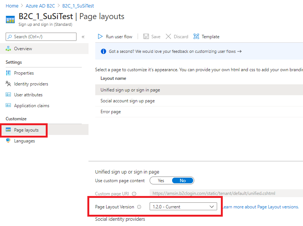Select Page layouts menu item
Viewport: 303px width, 226px height.
click(44, 130)
